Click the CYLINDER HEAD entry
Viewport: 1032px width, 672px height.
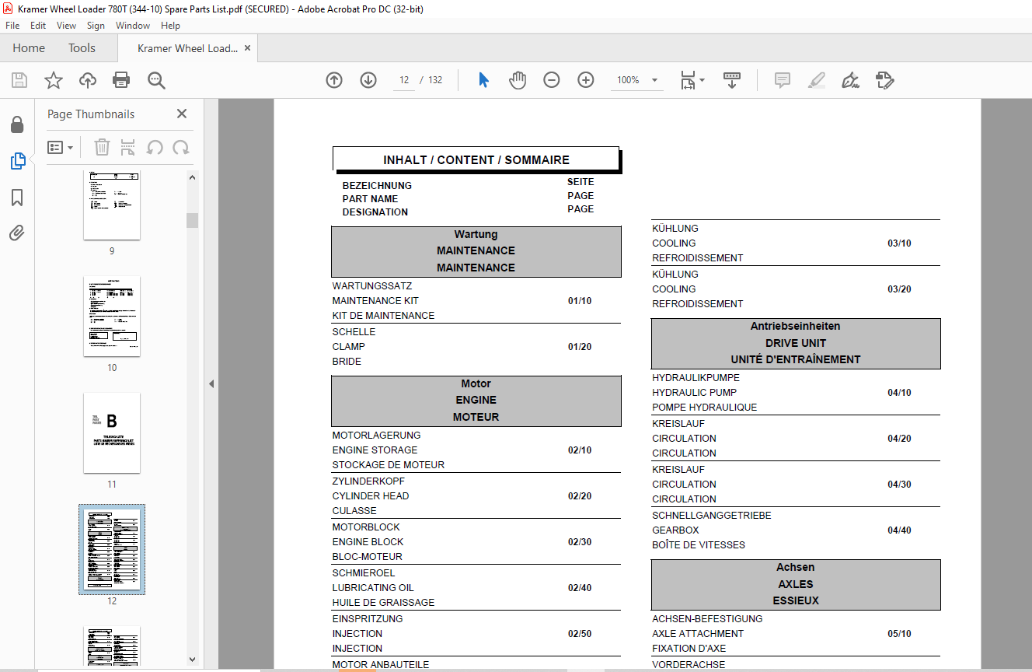371,496
